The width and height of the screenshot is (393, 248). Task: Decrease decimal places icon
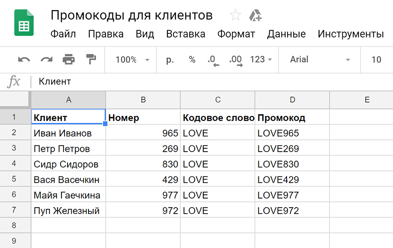pyautogui.click(x=213, y=60)
